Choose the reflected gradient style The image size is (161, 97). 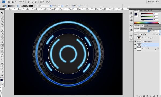point(30,6)
